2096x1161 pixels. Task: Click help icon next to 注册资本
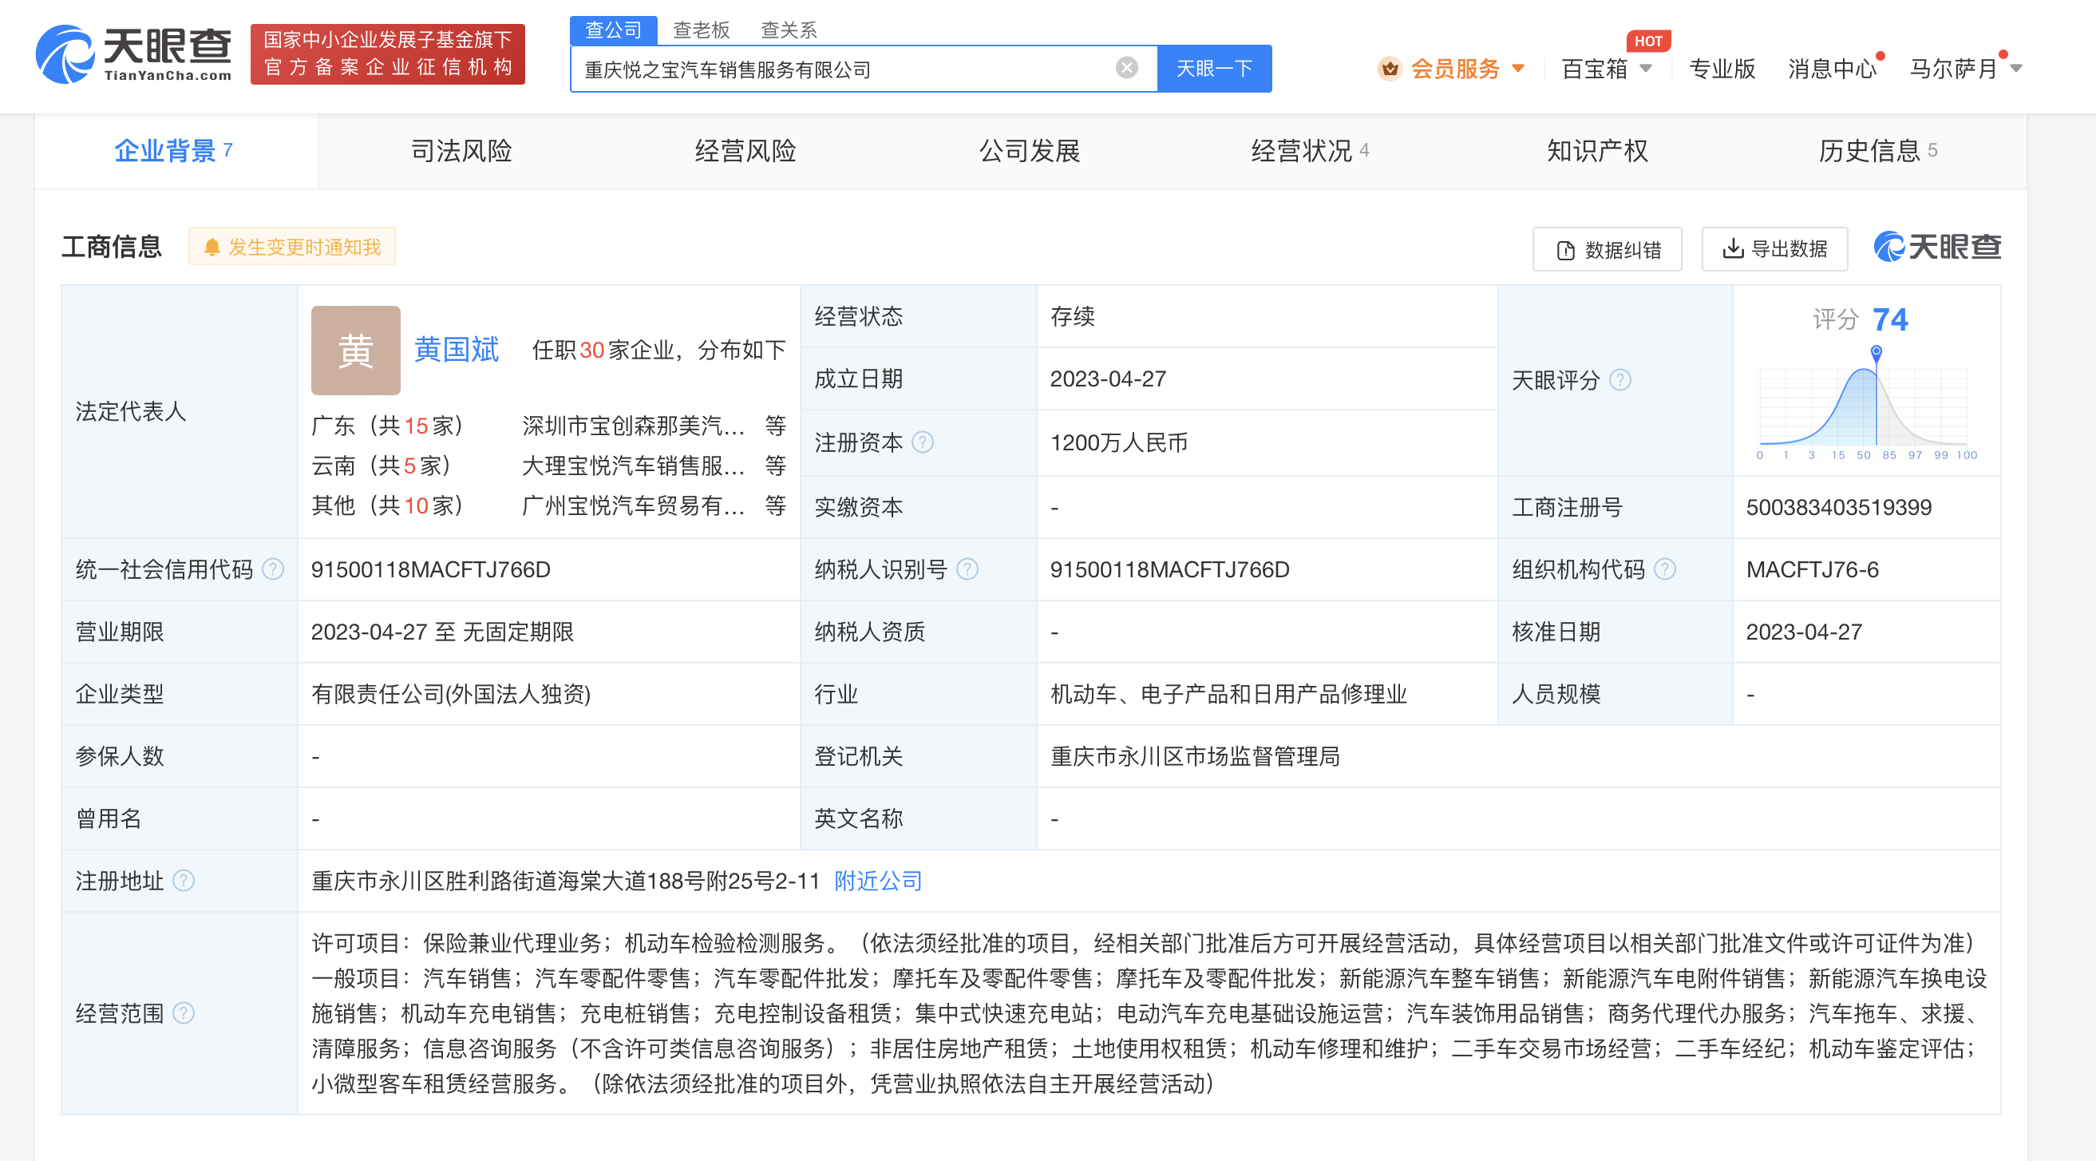923,442
